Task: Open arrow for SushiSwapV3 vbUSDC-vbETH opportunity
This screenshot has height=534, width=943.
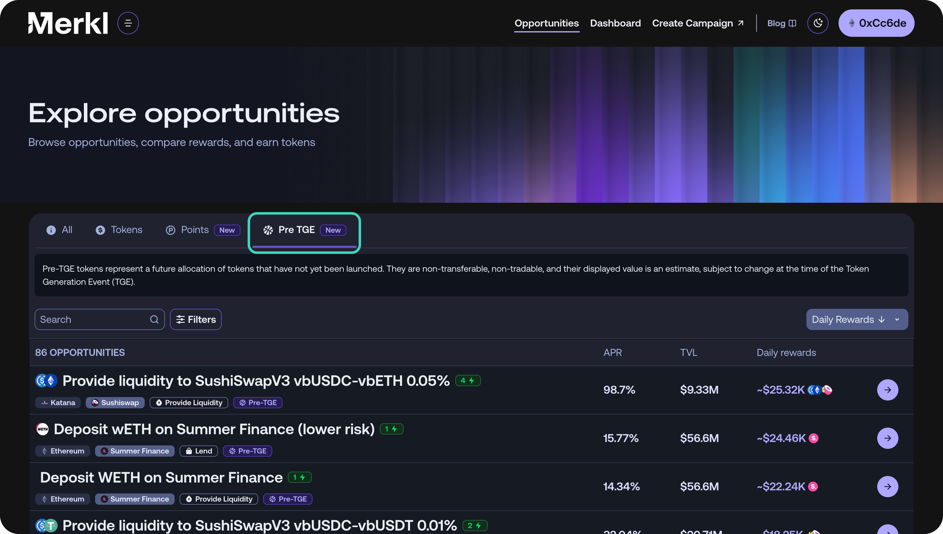Action: click(887, 390)
